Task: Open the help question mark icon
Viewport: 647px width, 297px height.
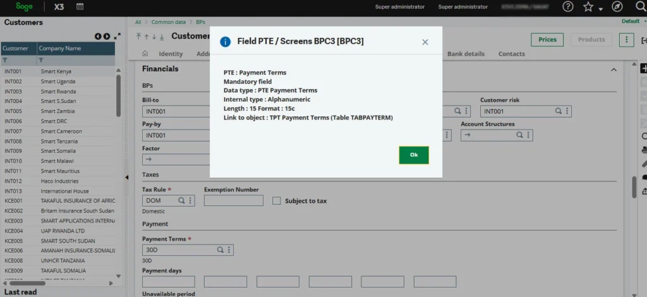Action: 568,6
